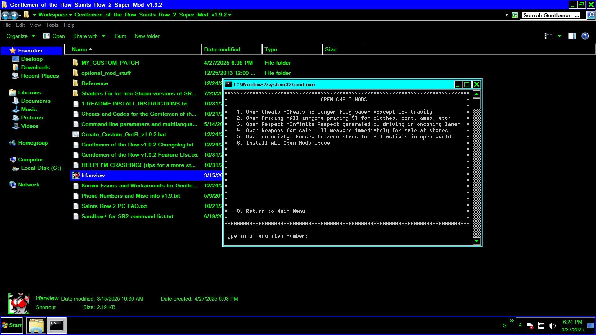Viewport: 596px width, 335px height.
Task: Select the Reference folder icon
Action: point(75,83)
